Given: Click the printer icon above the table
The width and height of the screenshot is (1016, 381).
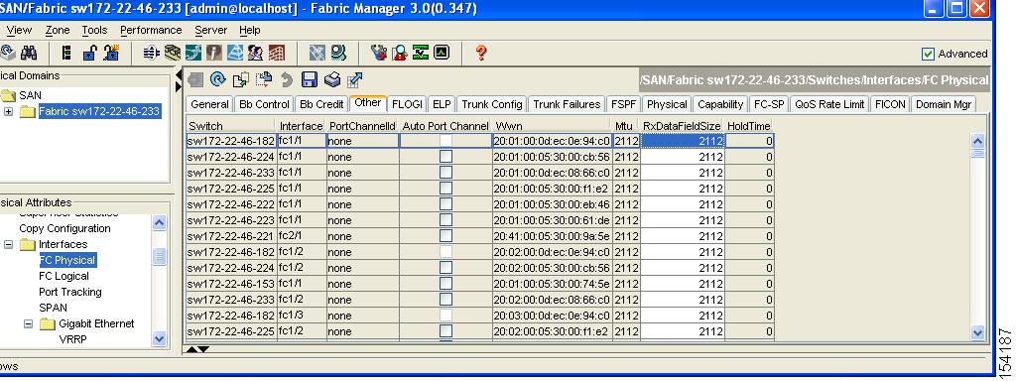Looking at the screenshot, I should (332, 79).
